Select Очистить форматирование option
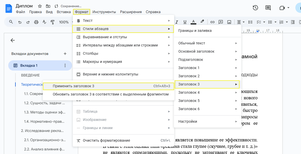This screenshot has height=154, width=301. (106, 140)
